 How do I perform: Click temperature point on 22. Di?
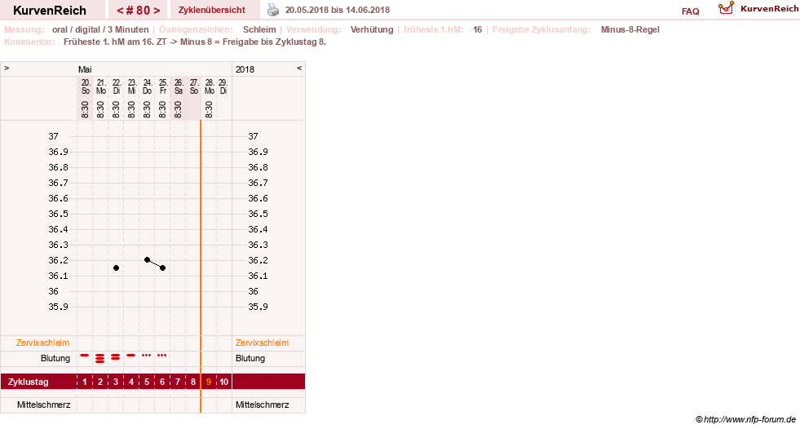(117, 268)
